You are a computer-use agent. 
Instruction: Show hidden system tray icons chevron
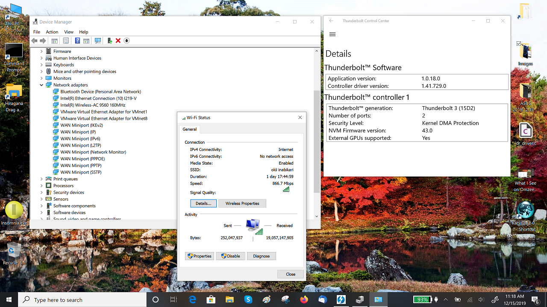point(446,300)
